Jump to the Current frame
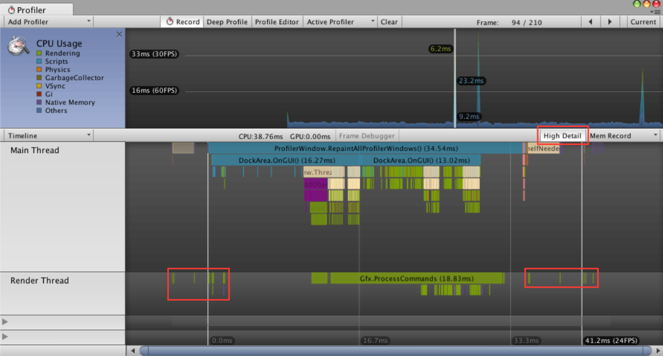Screen dimensions: 663x356 click(643, 21)
